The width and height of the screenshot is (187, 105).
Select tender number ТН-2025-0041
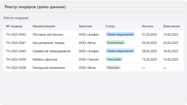16,43
